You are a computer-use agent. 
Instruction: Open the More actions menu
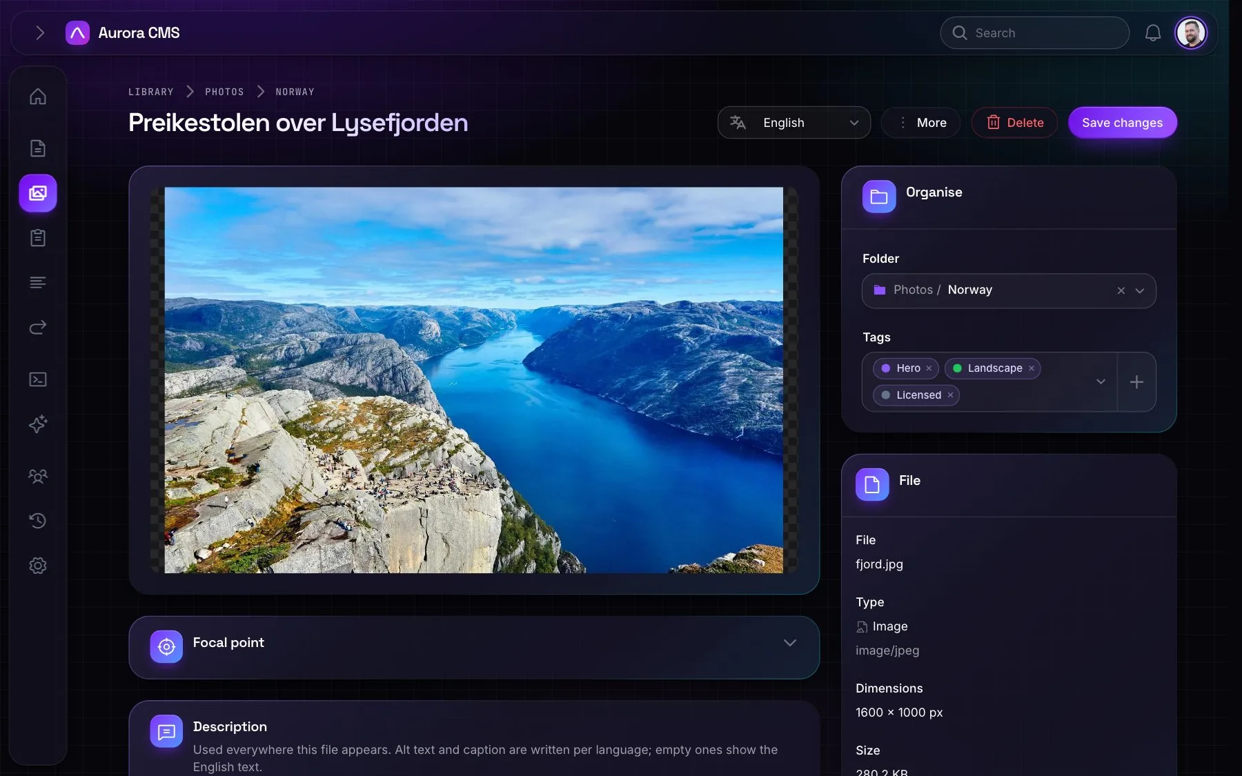click(921, 123)
